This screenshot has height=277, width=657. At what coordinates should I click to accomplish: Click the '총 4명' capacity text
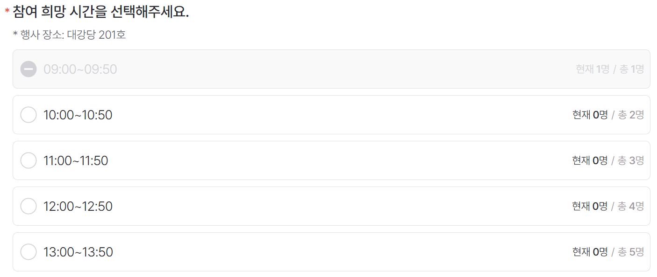631,206
